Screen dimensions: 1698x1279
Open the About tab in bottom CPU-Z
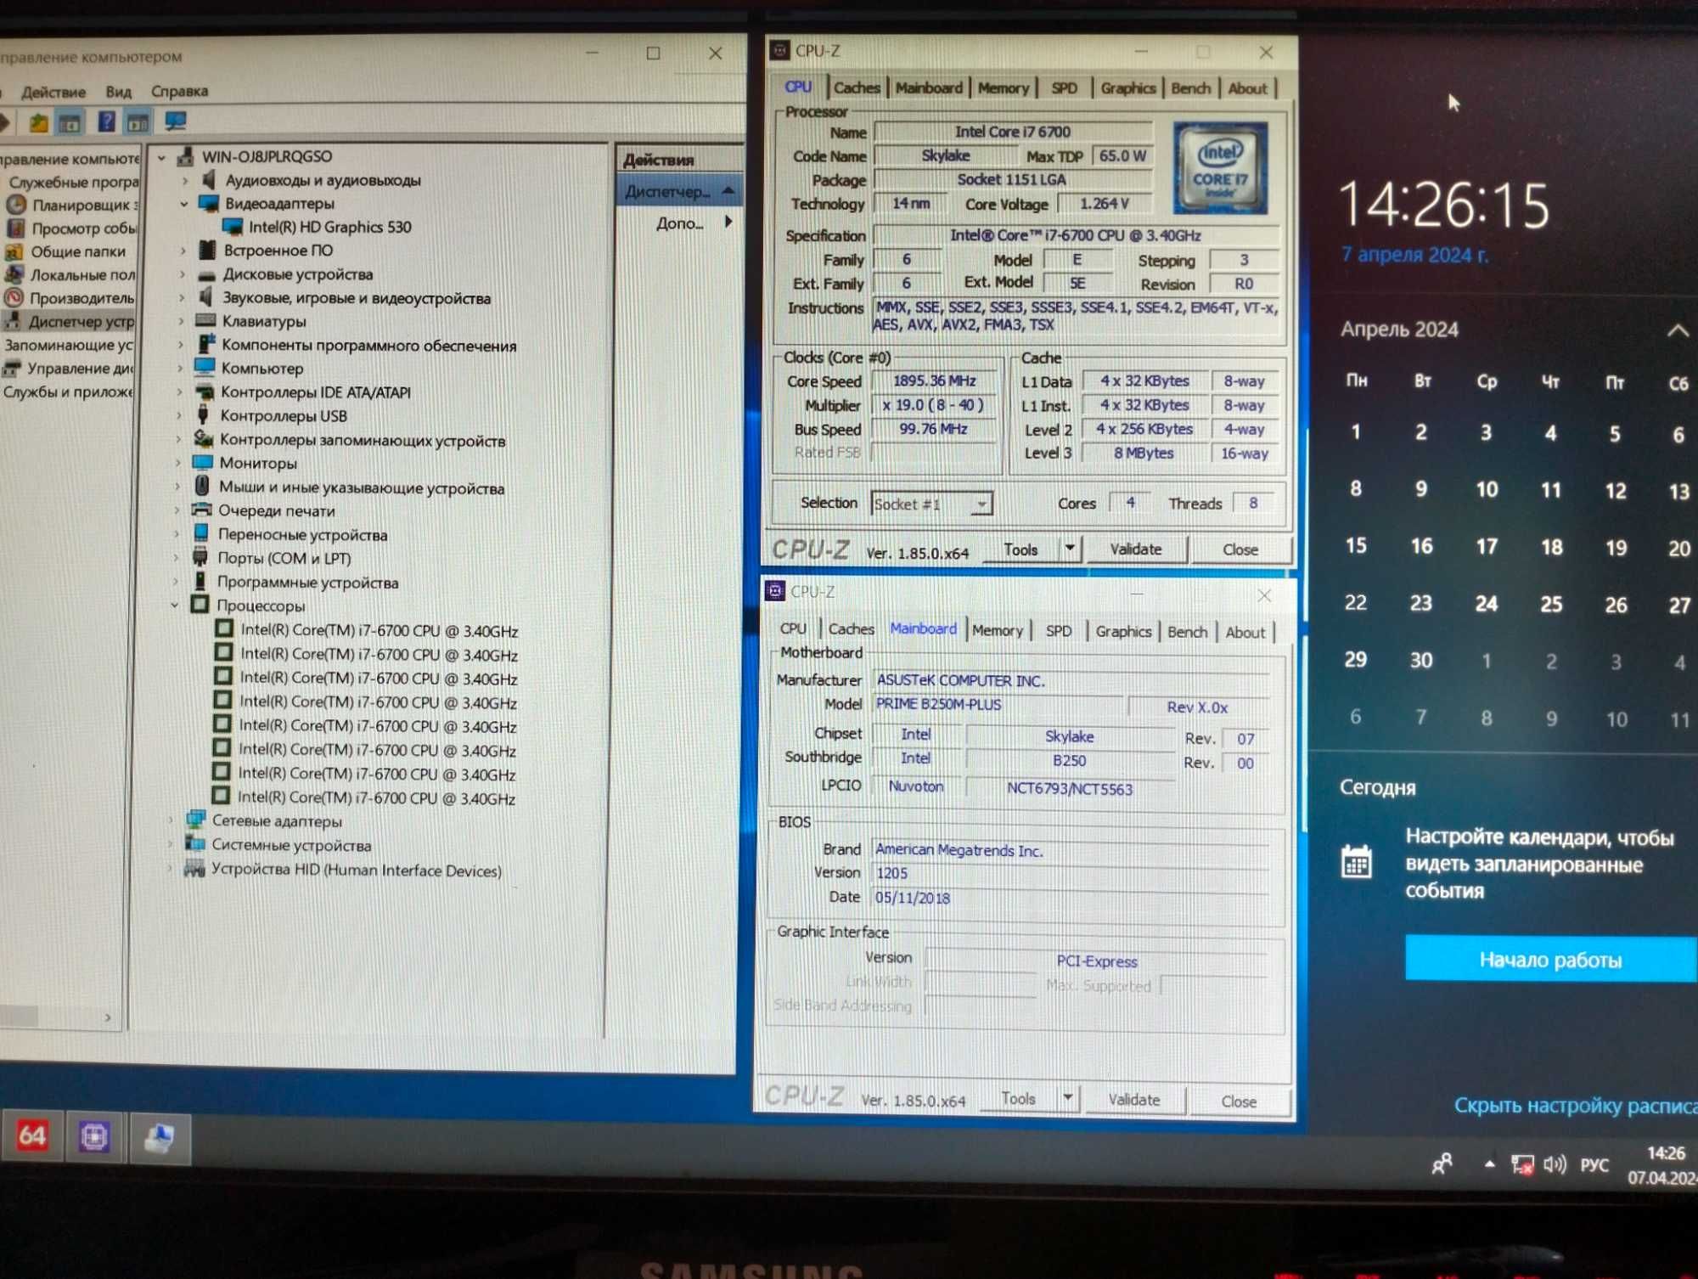point(1245,632)
